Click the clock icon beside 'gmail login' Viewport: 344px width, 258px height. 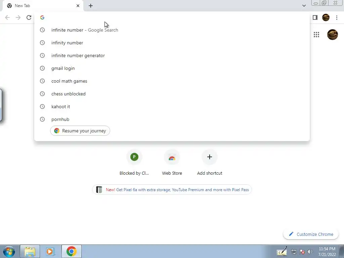click(42, 68)
